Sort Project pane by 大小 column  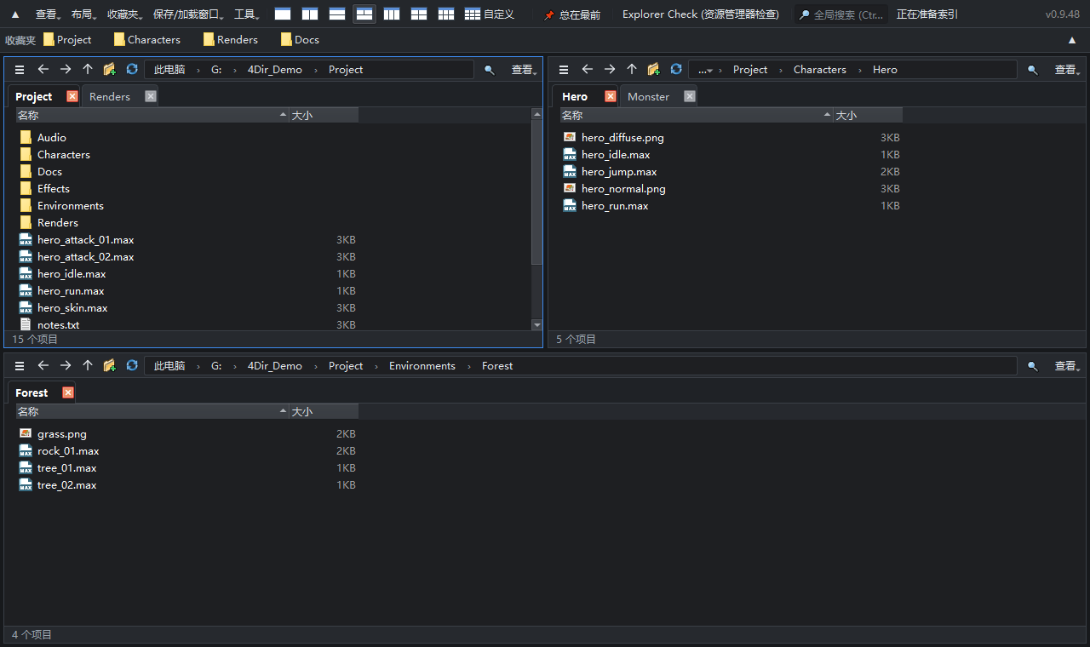(324, 115)
